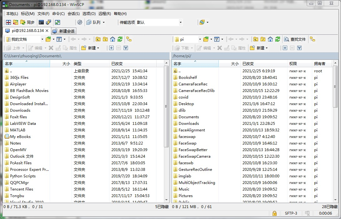Click remote panel open directory icon
The height and width of the screenshot is (219, 341).
tap(206, 39)
